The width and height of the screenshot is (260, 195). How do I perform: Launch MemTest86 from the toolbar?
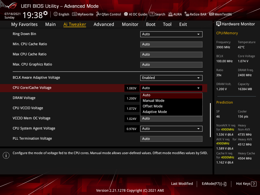click(x=220, y=14)
